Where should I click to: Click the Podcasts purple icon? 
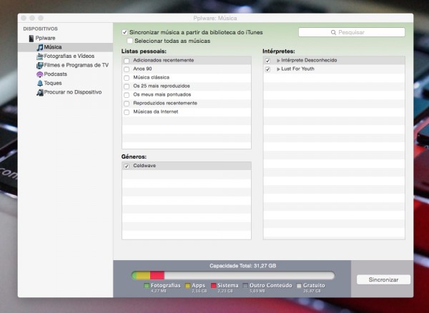[40, 74]
